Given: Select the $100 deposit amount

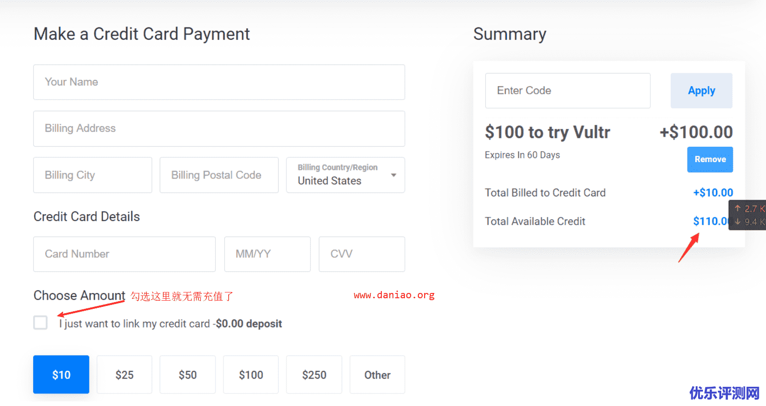Looking at the screenshot, I should (x=251, y=375).
